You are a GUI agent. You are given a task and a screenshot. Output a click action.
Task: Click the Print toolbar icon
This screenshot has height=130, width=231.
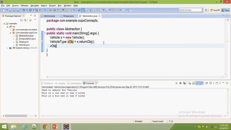[x=18, y=10]
